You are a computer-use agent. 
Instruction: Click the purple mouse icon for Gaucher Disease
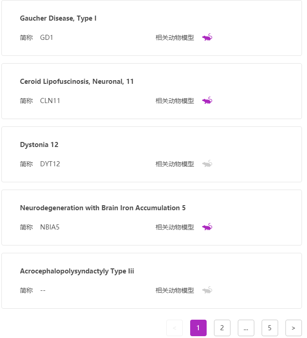point(207,38)
